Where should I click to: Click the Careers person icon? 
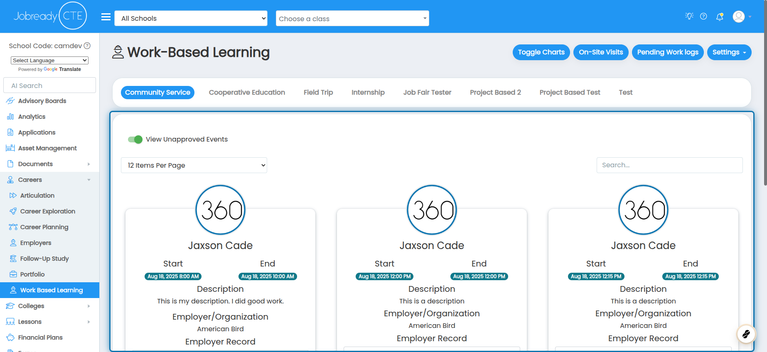click(10, 180)
